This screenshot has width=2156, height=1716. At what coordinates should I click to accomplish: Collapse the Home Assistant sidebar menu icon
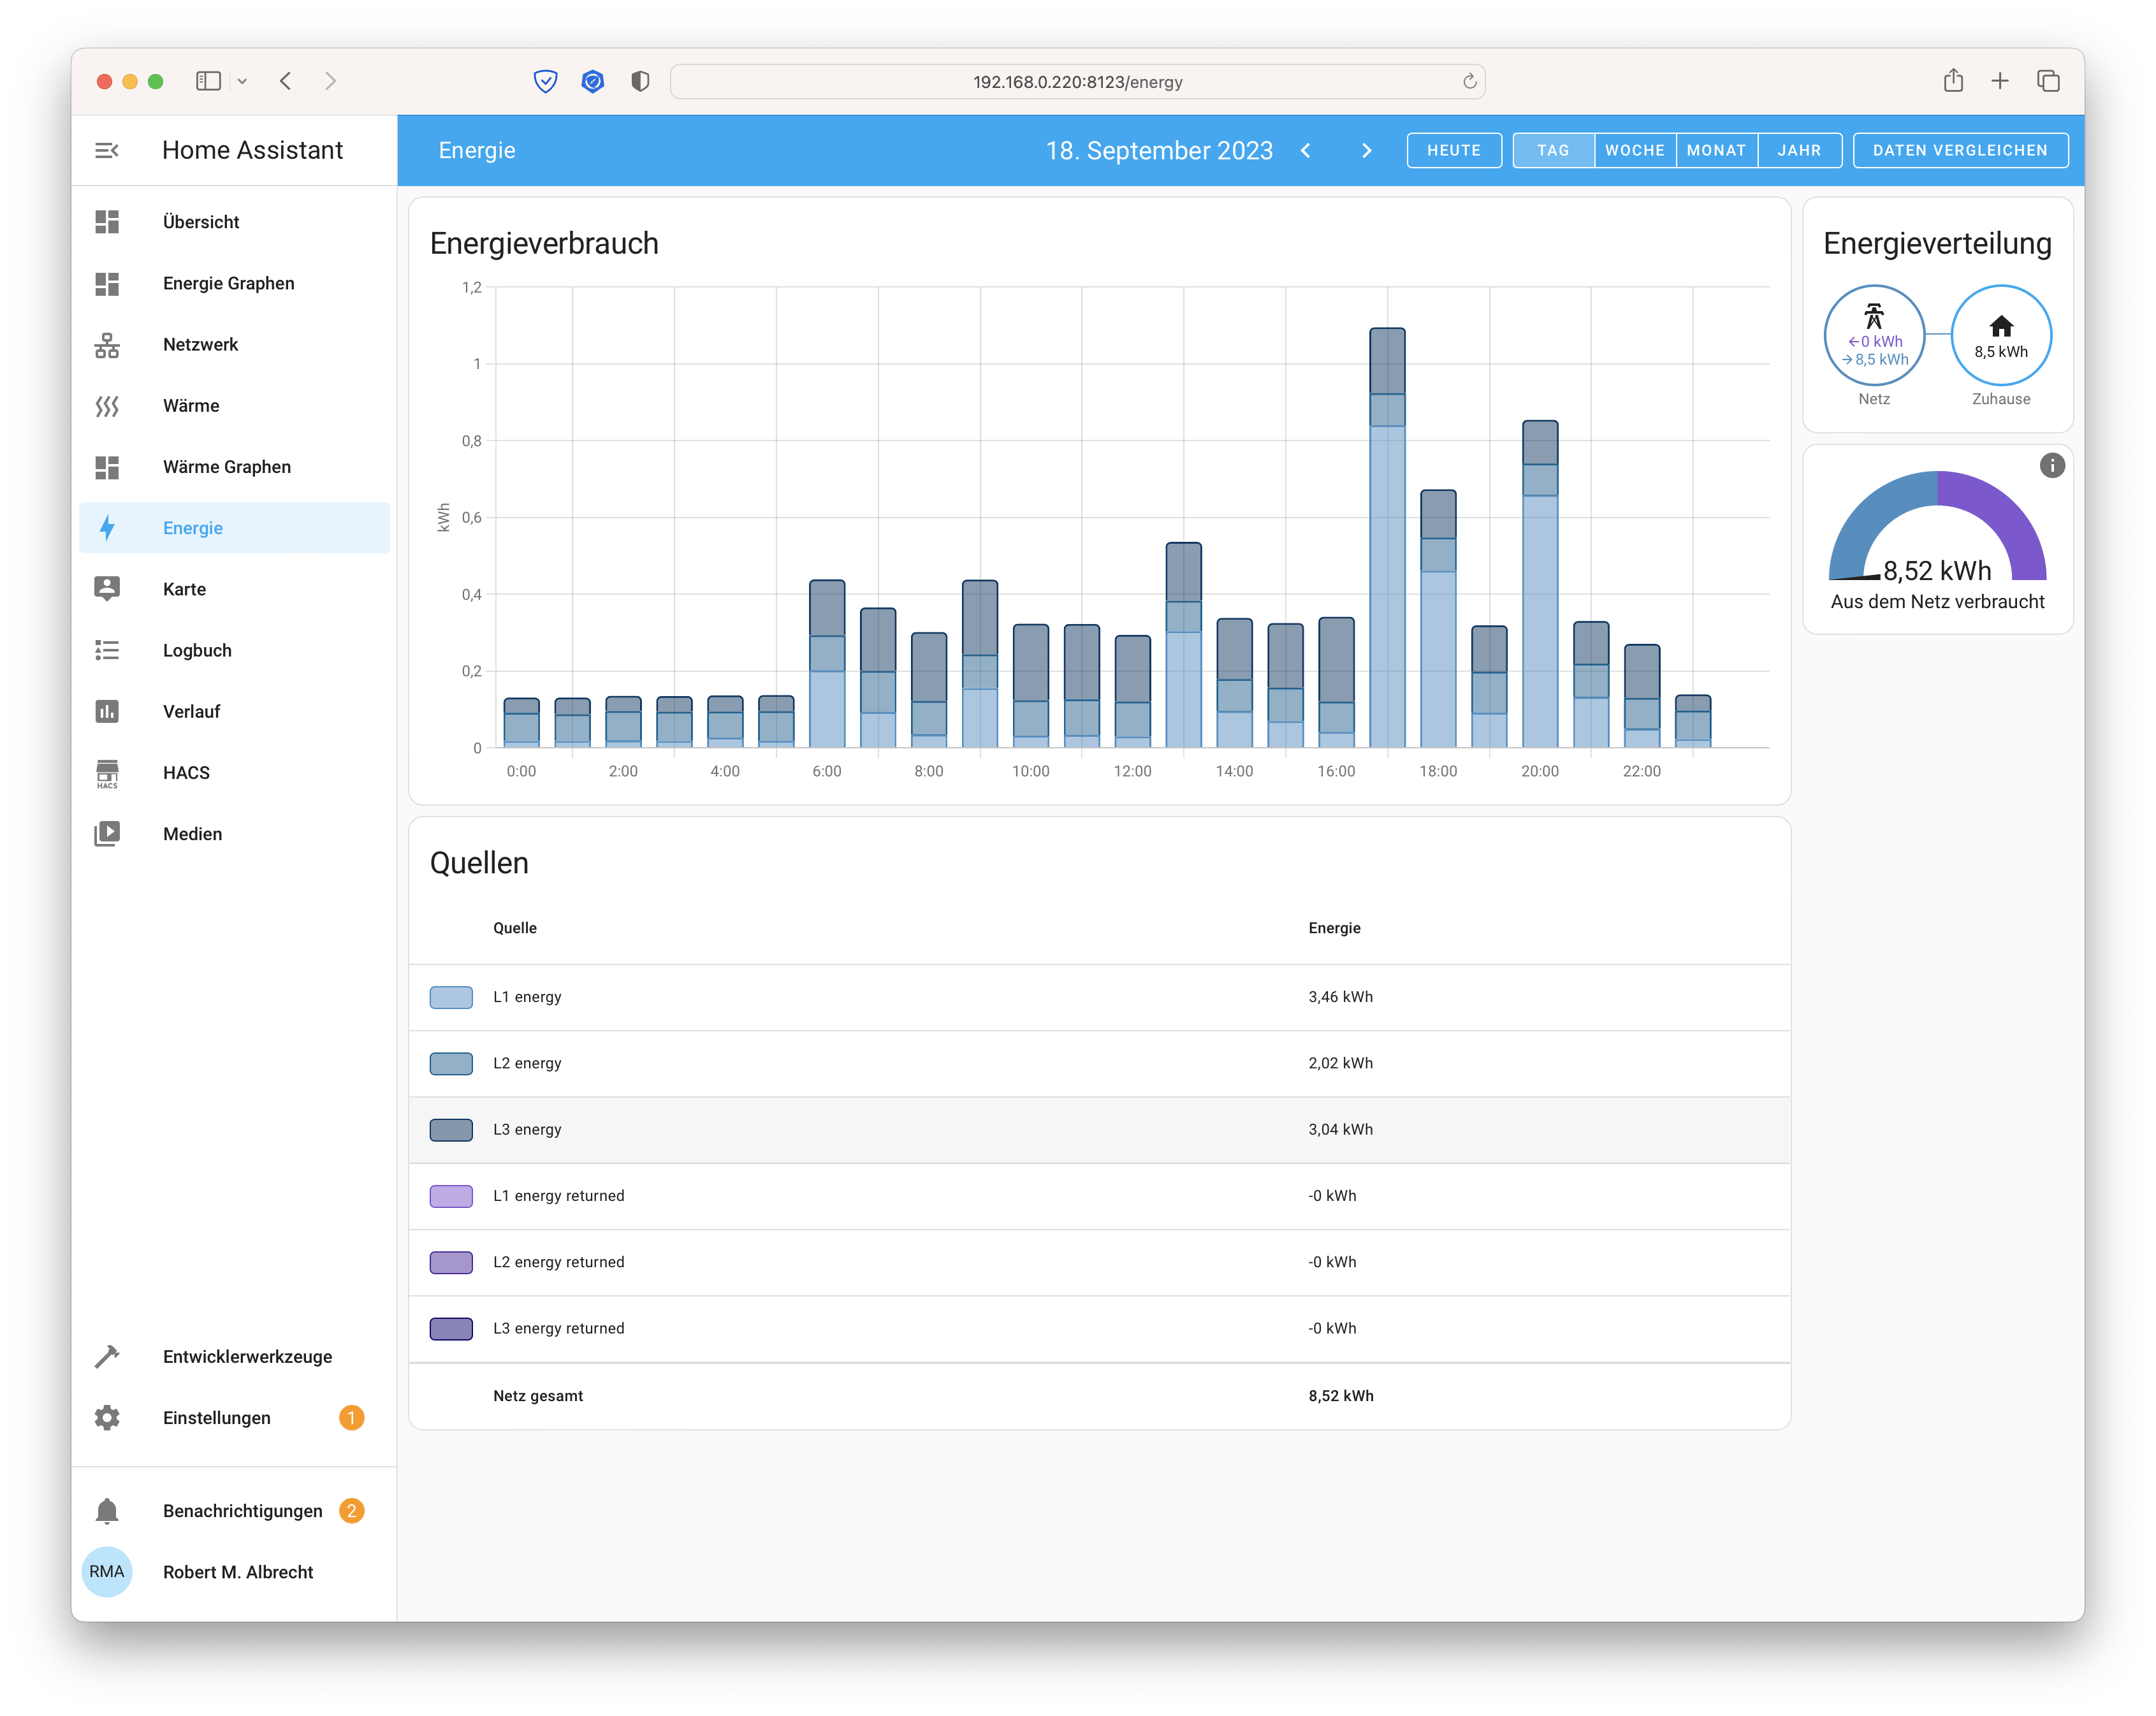107,150
